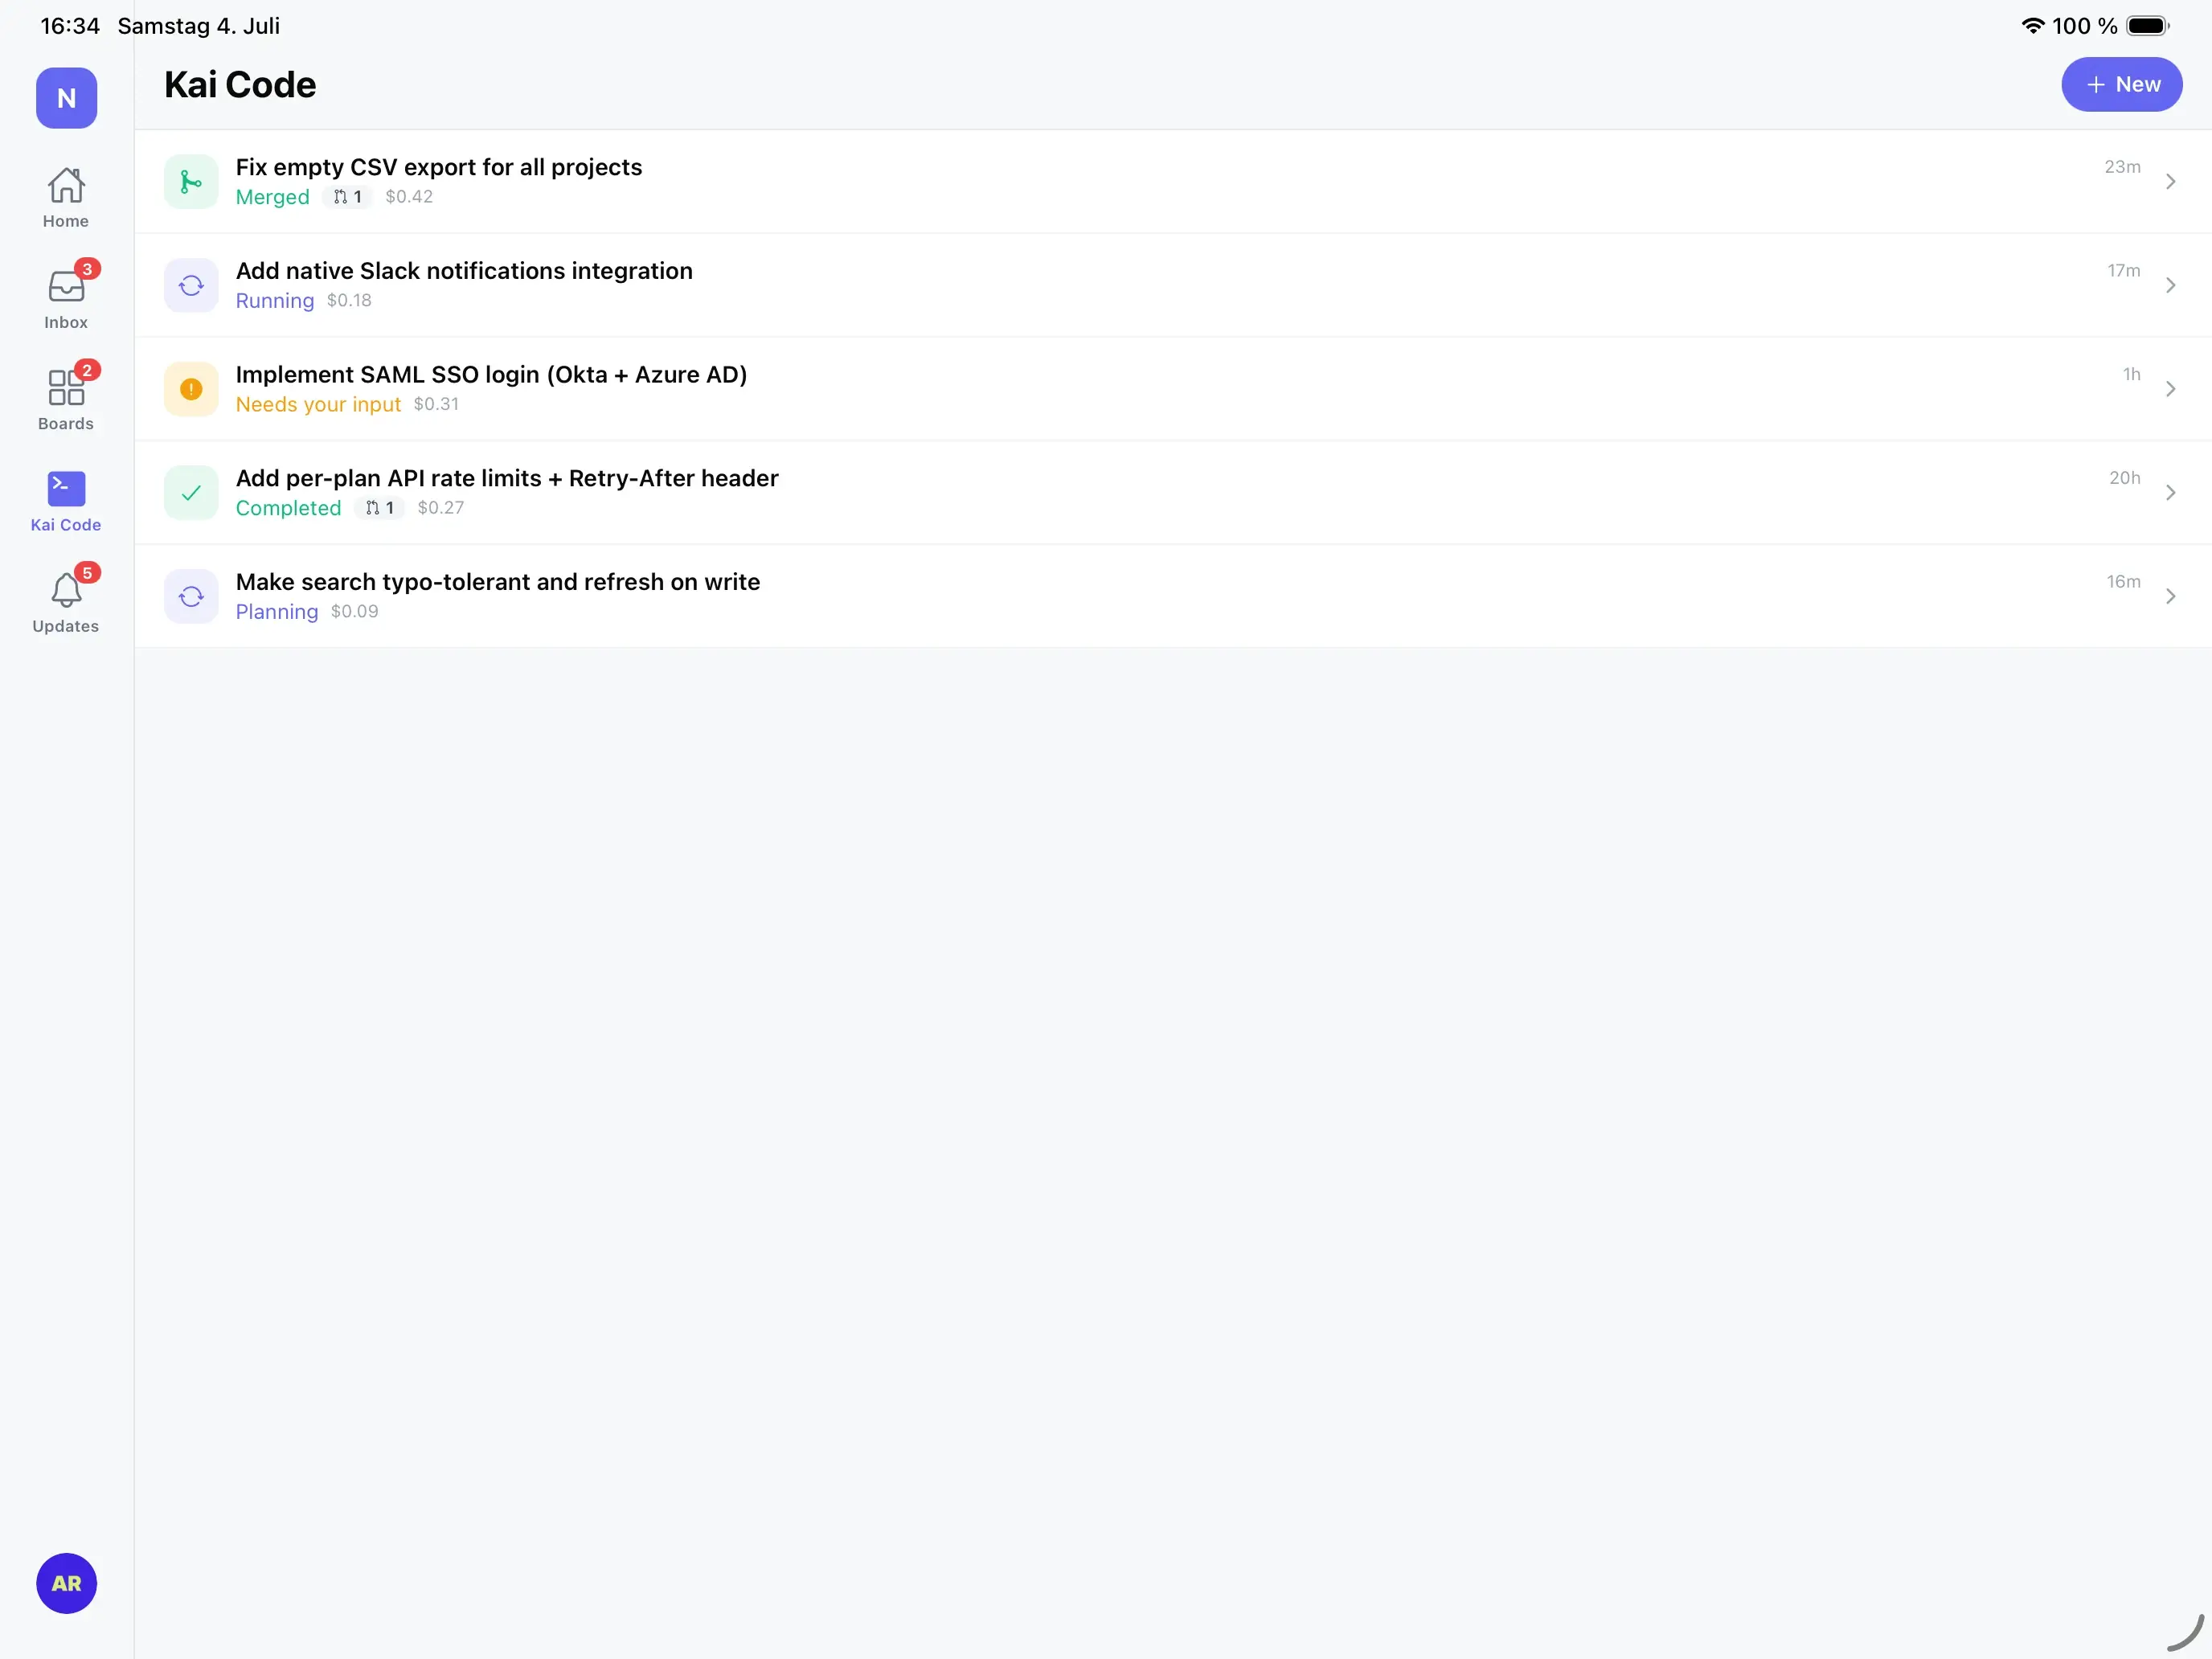Click the pull request badge on the Completed task
The height and width of the screenshot is (1659, 2212).
(x=380, y=508)
